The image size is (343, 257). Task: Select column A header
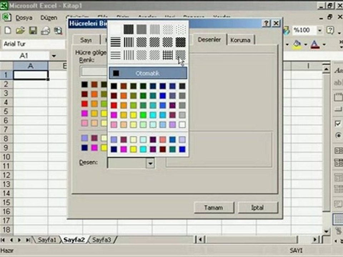click(x=30, y=66)
